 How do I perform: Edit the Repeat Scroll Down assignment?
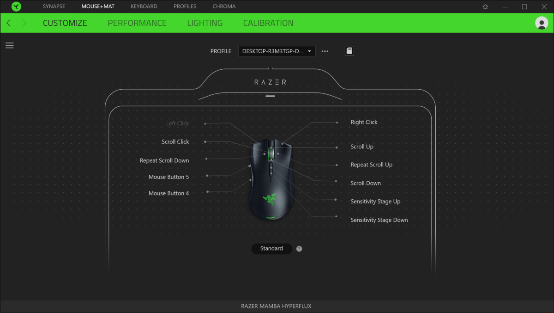tap(164, 161)
